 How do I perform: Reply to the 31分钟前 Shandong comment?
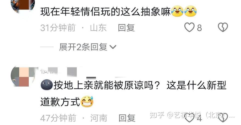coord(126,28)
